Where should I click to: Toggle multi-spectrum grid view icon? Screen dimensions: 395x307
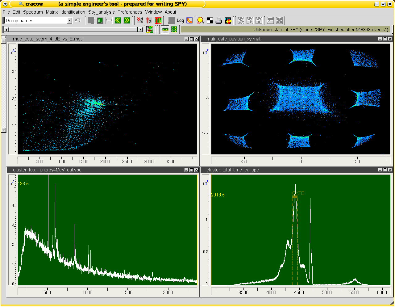tap(174, 29)
